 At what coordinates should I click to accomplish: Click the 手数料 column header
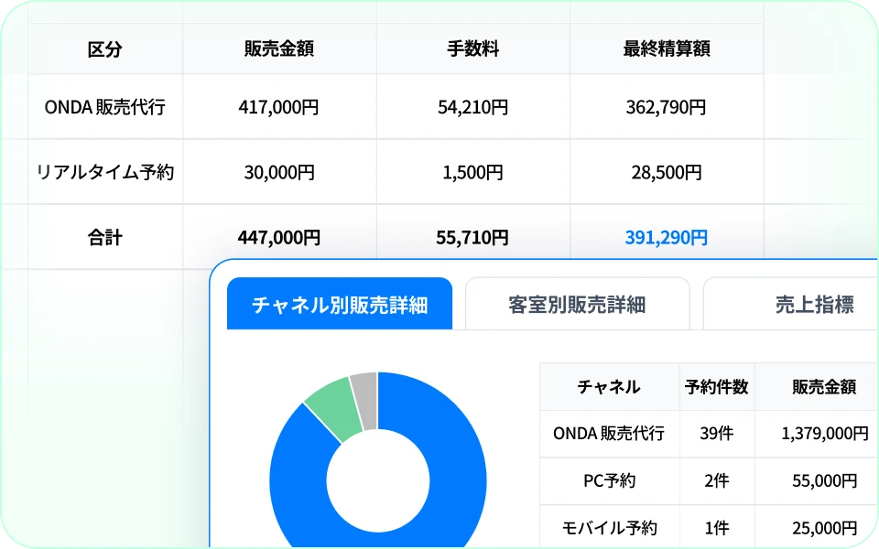point(472,48)
